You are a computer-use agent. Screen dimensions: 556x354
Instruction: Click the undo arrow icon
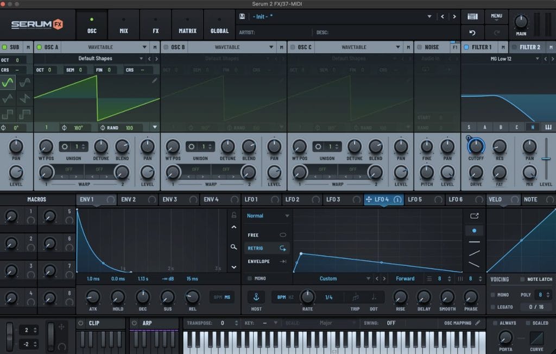(x=472, y=33)
